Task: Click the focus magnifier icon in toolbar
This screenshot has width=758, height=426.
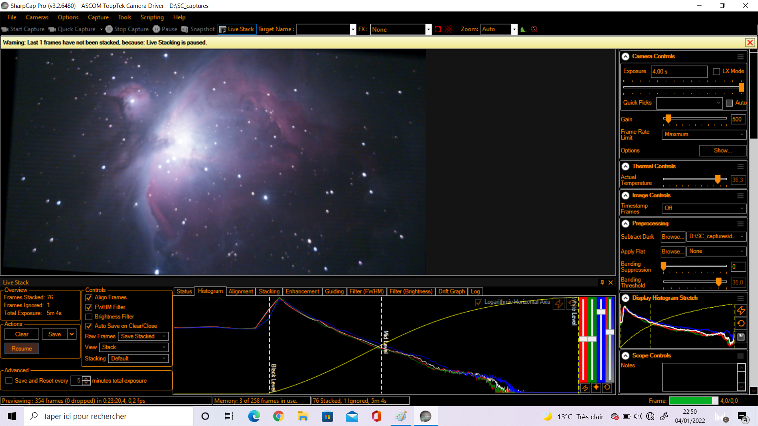Action: [x=535, y=29]
